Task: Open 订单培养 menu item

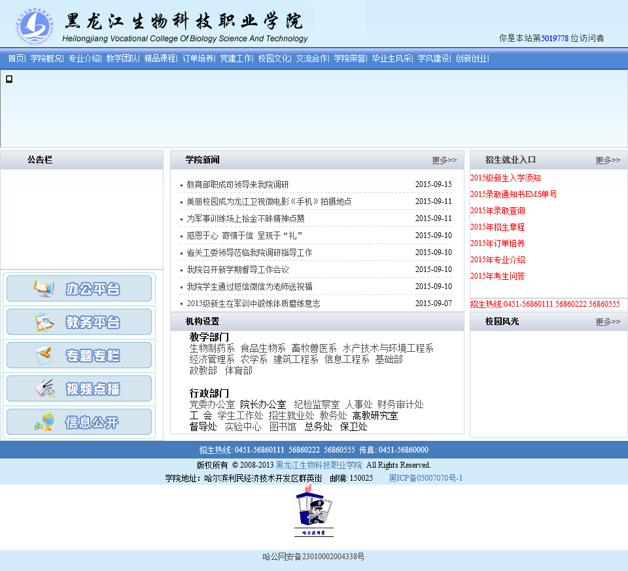Action: pyautogui.click(x=198, y=58)
